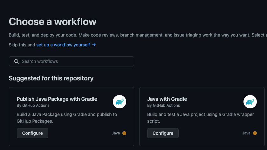
Task: Click the Java label on Java with Gradle card
Action: (246, 133)
